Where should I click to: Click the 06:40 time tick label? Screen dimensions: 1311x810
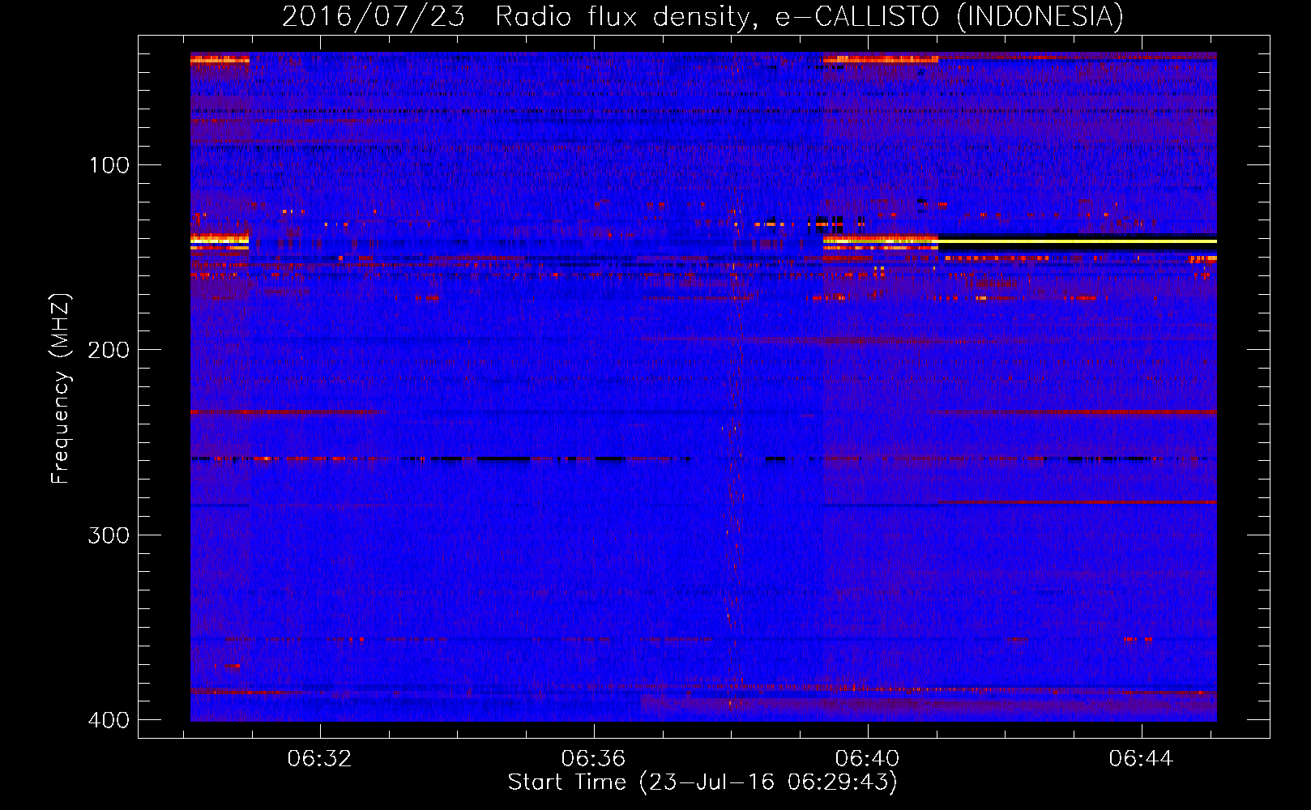867,758
